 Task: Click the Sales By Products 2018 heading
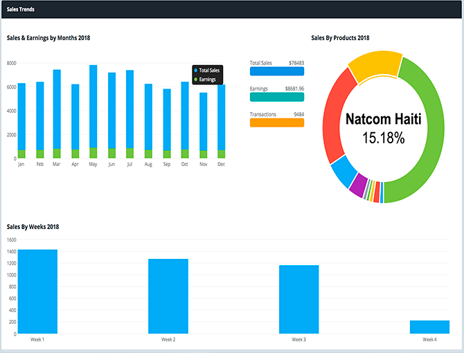340,38
